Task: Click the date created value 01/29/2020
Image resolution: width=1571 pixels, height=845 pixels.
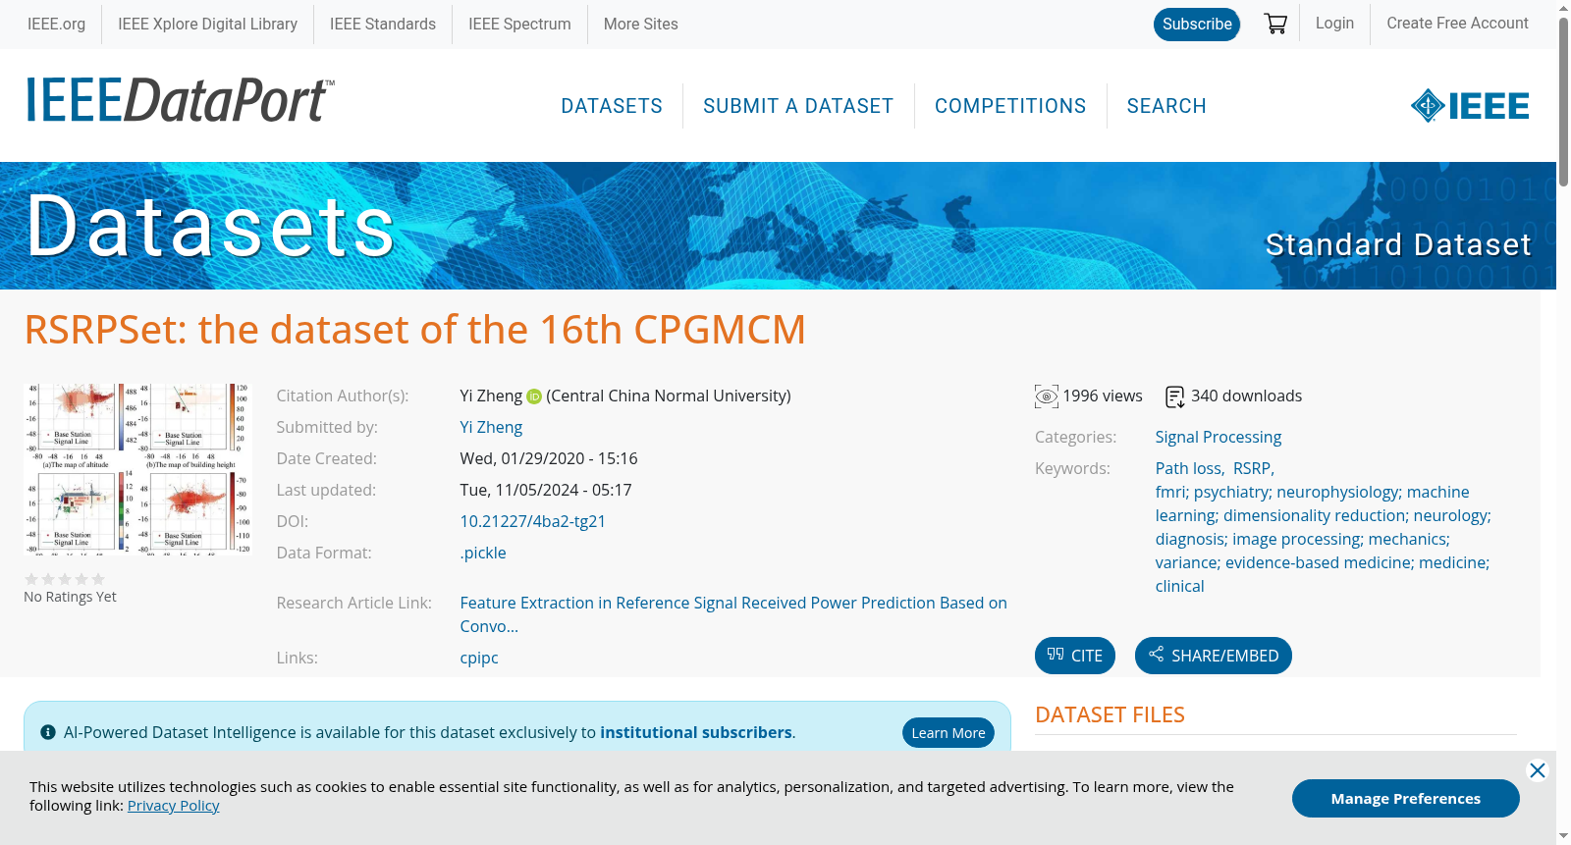Action: pyautogui.click(x=549, y=458)
